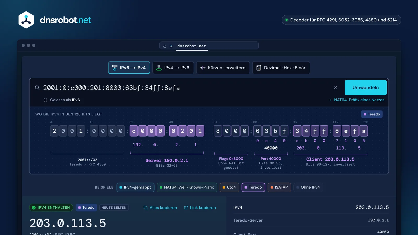
Task: Click the Teredo-Server value 192.0.2.1
Action: click(x=378, y=220)
